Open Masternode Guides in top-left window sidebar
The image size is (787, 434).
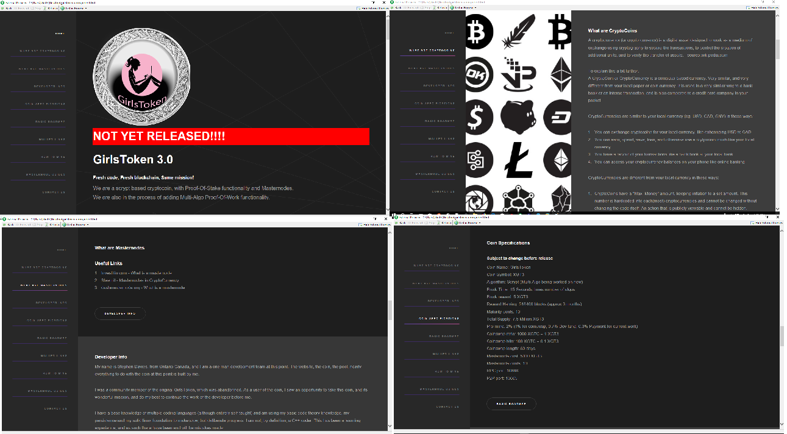tap(46, 174)
